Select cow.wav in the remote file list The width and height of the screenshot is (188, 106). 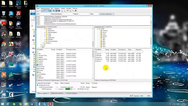point(99,54)
